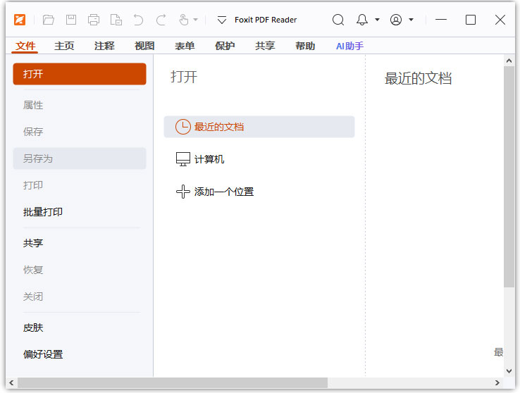520x393 pixels.
Task: Expand the notifications dropdown arrow
Action: 377,20
